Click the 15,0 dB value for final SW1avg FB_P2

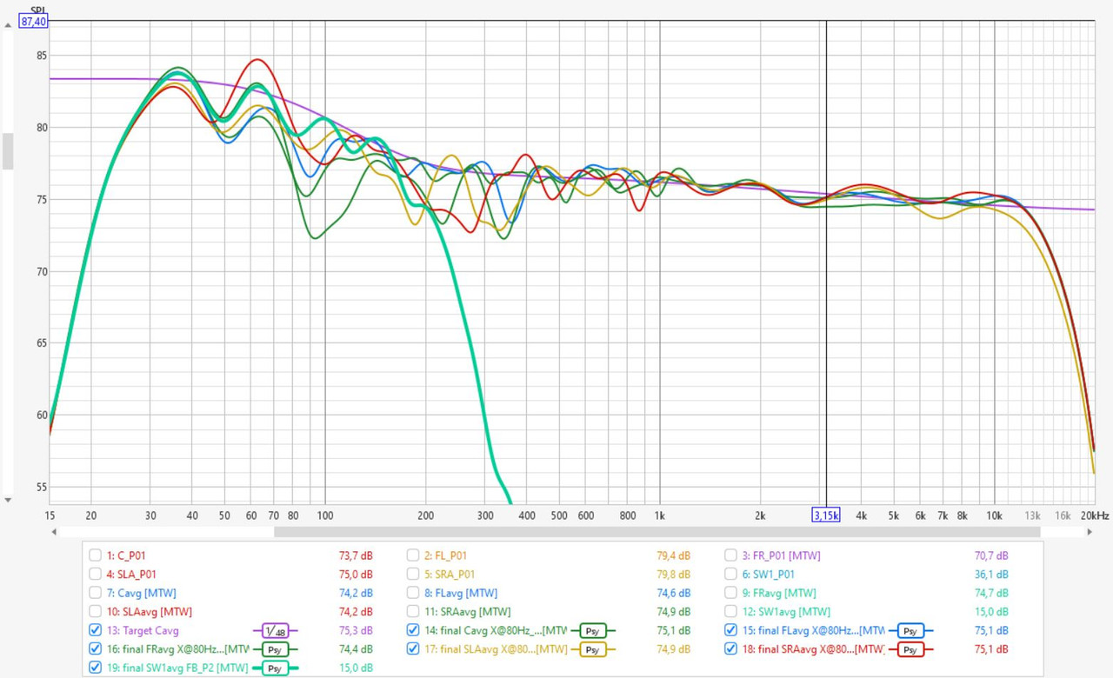point(356,668)
